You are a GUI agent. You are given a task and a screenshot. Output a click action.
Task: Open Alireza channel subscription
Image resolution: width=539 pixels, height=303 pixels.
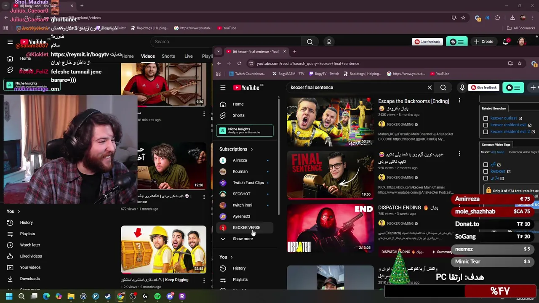(x=245, y=160)
